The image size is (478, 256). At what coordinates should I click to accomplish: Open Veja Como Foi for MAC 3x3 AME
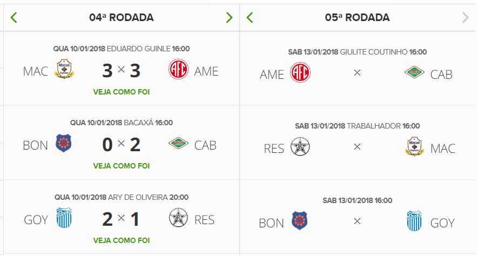pyautogui.click(x=122, y=92)
